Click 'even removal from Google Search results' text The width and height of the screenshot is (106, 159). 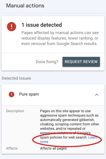click(59, 44)
